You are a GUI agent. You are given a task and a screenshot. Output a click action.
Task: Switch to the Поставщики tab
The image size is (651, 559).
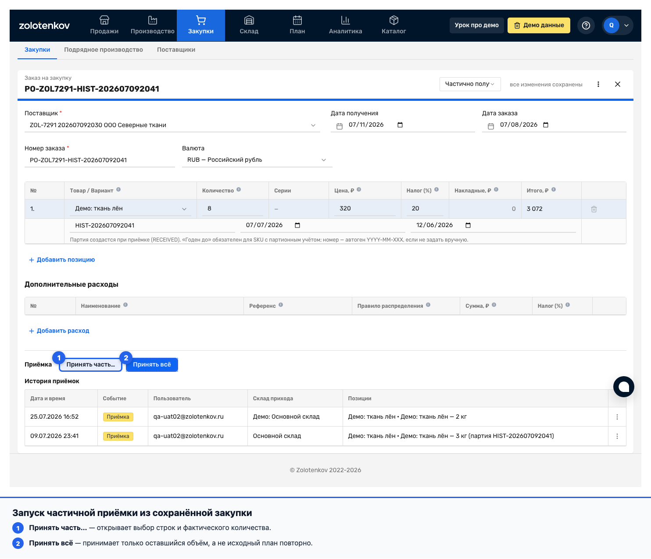click(176, 50)
